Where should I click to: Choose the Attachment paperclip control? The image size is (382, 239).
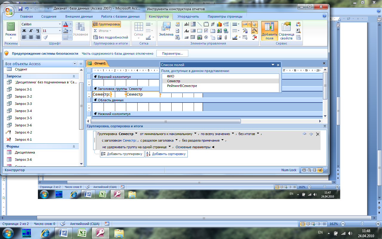pyautogui.click(x=226, y=37)
